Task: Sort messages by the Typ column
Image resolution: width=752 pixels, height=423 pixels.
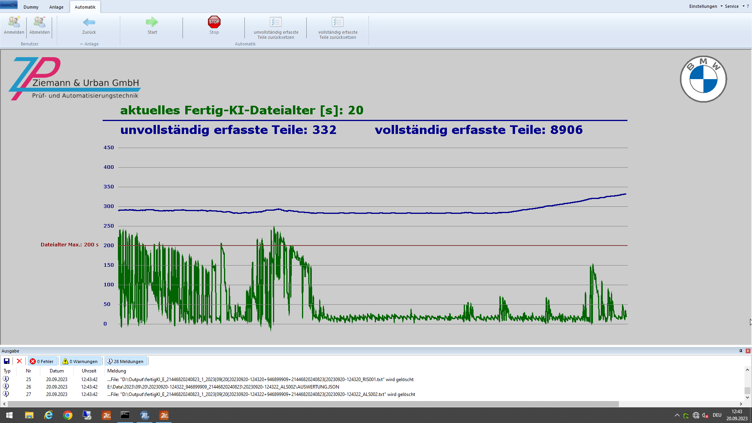Action: [7, 371]
